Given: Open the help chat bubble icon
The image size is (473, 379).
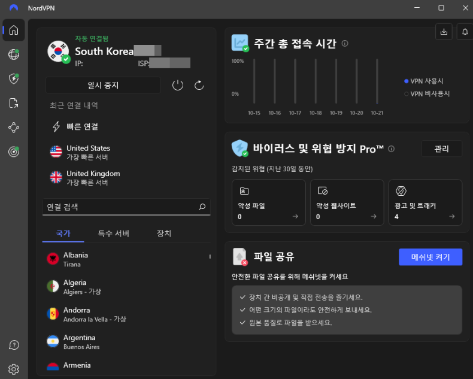Looking at the screenshot, I should (x=14, y=345).
